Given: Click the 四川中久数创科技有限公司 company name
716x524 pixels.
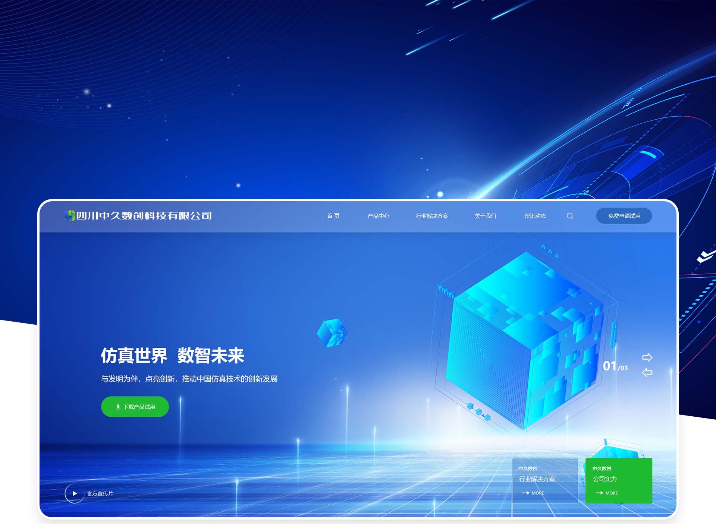Looking at the screenshot, I should pos(144,215).
